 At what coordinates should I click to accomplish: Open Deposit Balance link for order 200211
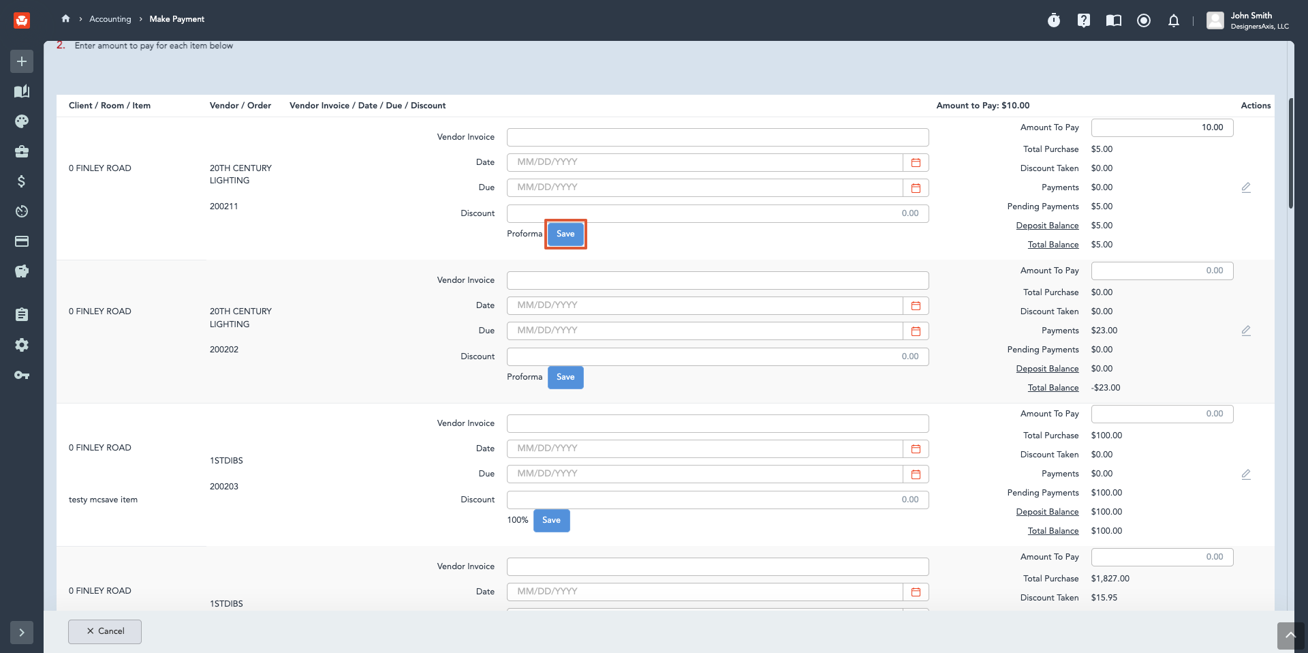(x=1047, y=226)
